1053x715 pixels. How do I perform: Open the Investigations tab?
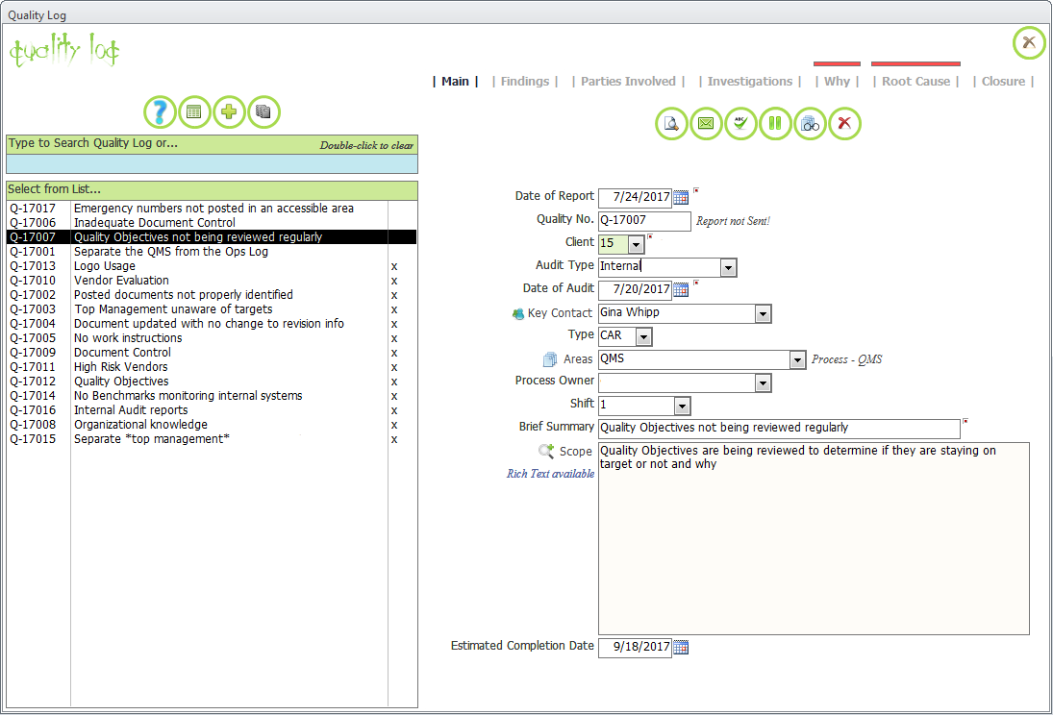[x=750, y=82]
